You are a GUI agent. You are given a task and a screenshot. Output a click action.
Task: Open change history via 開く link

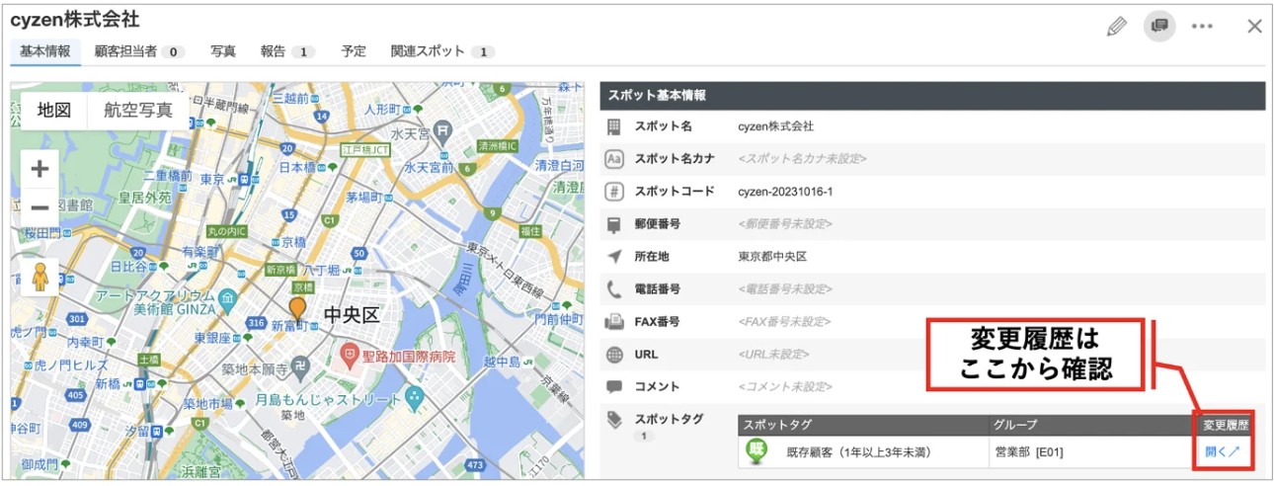point(1224,452)
